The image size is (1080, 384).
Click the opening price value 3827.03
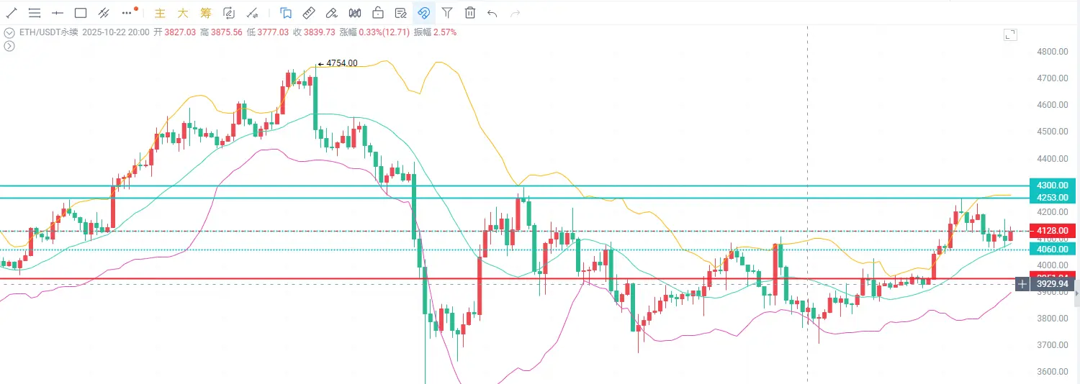pyautogui.click(x=181, y=32)
